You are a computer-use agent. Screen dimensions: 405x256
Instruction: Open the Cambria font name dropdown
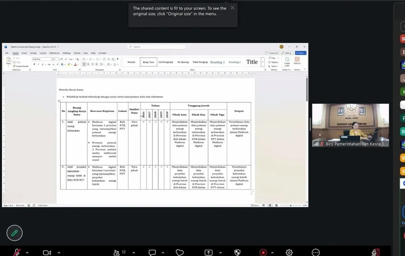tap(42, 59)
